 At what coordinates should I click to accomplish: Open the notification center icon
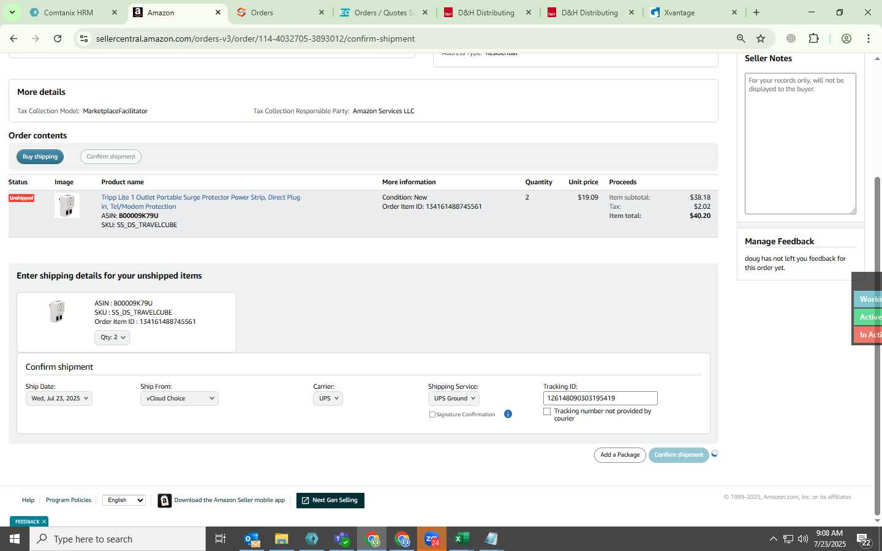coord(864,539)
